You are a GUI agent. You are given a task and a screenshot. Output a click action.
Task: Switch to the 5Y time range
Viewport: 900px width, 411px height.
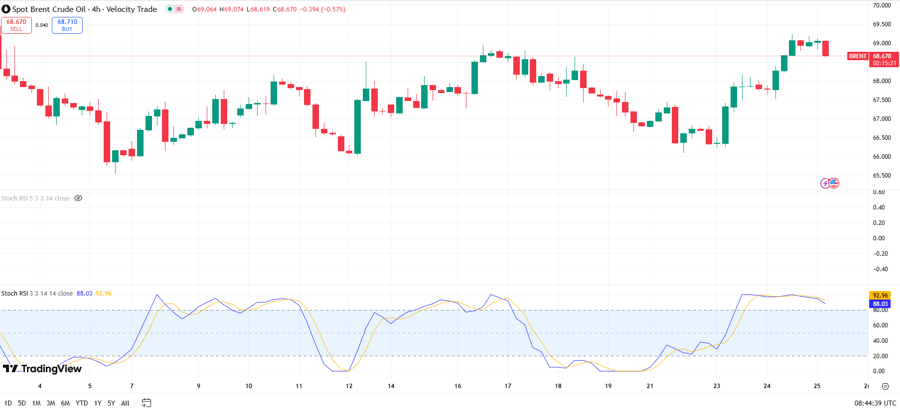pyautogui.click(x=111, y=403)
